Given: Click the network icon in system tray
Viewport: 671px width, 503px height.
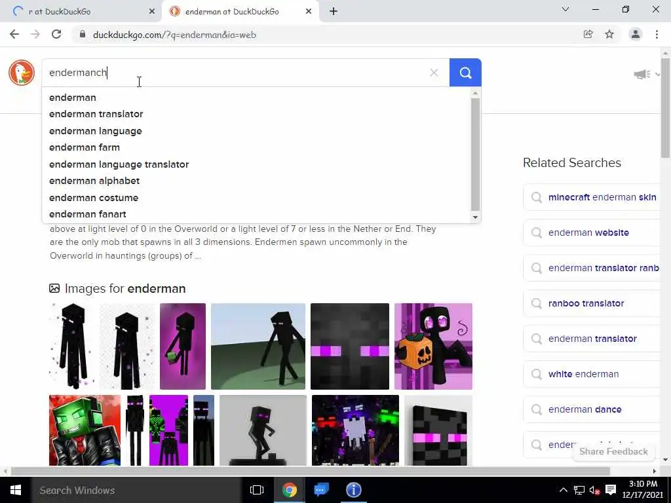Looking at the screenshot, I should pos(579,491).
